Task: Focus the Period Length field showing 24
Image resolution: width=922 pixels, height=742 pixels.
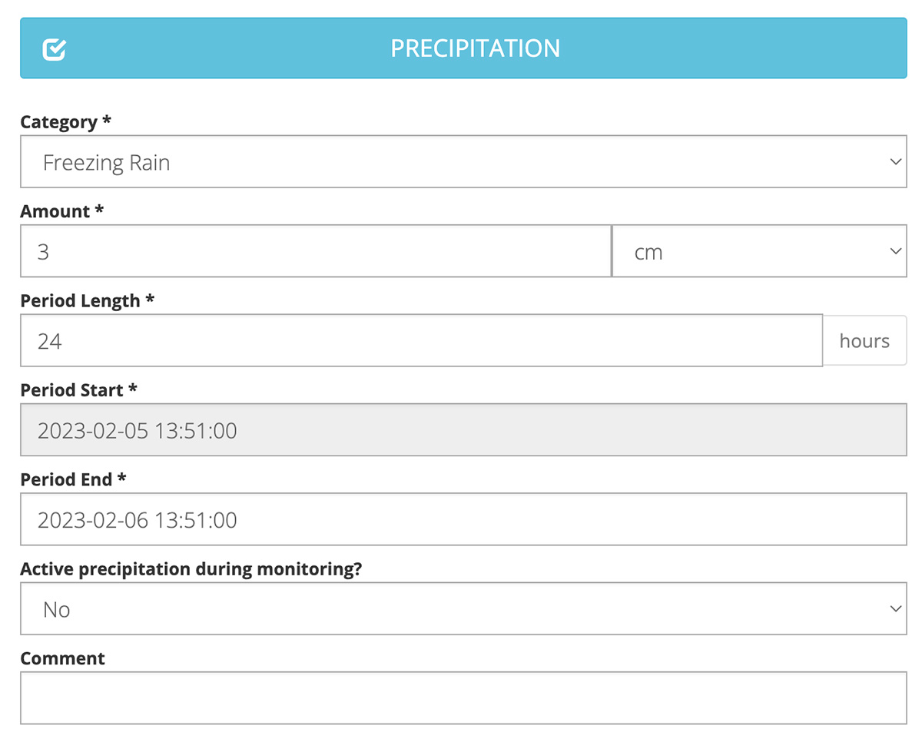Action: pyautogui.click(x=421, y=340)
